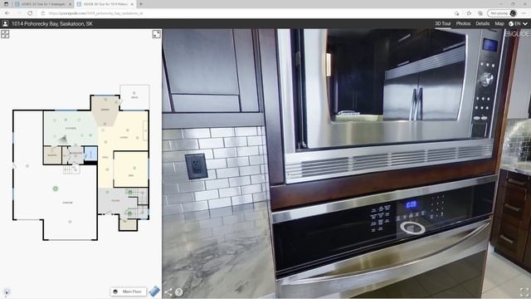
Task: Open the Map tab
Action: click(x=499, y=24)
